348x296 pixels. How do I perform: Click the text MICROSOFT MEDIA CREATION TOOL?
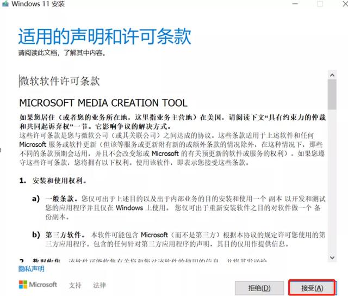tap(103, 103)
